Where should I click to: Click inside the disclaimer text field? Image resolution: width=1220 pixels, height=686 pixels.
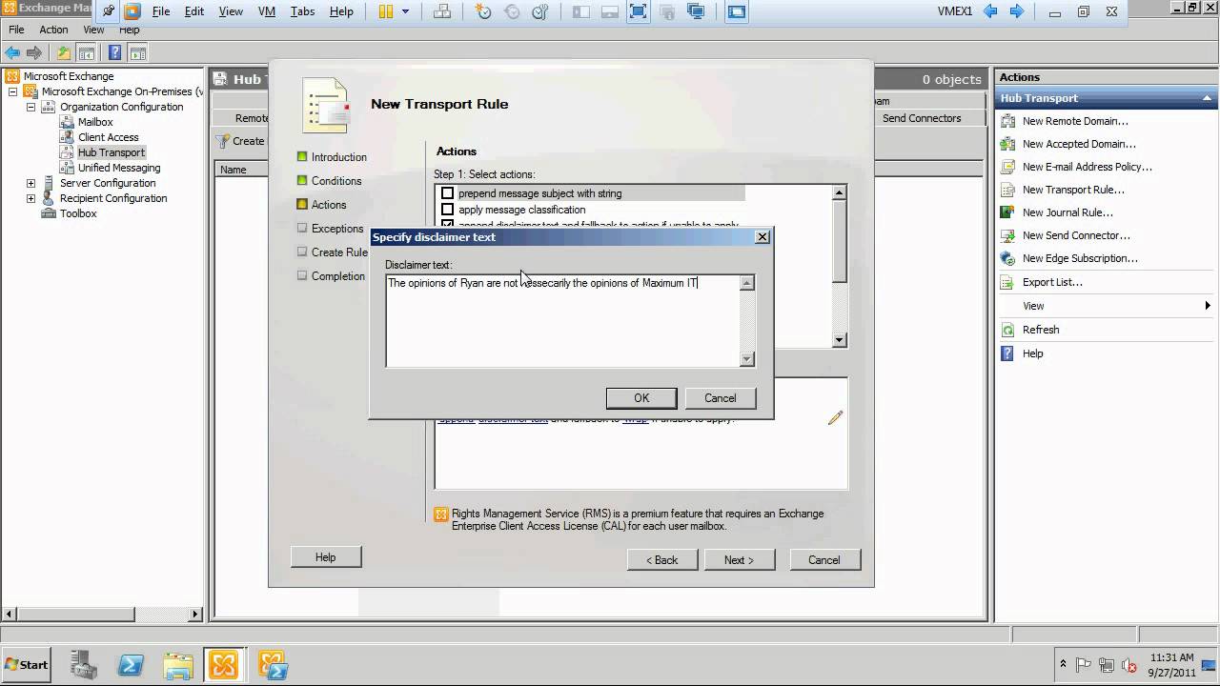(x=562, y=321)
